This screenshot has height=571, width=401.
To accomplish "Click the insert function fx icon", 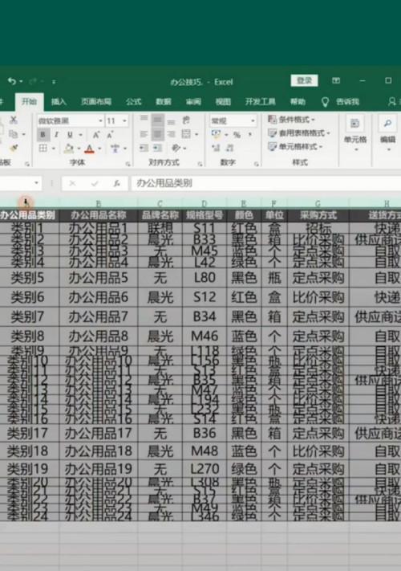I will click(x=116, y=183).
